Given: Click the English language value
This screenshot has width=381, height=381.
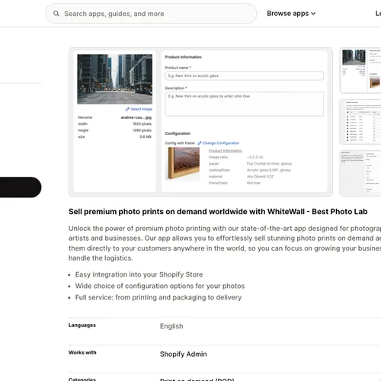Looking at the screenshot, I should 171,326.
